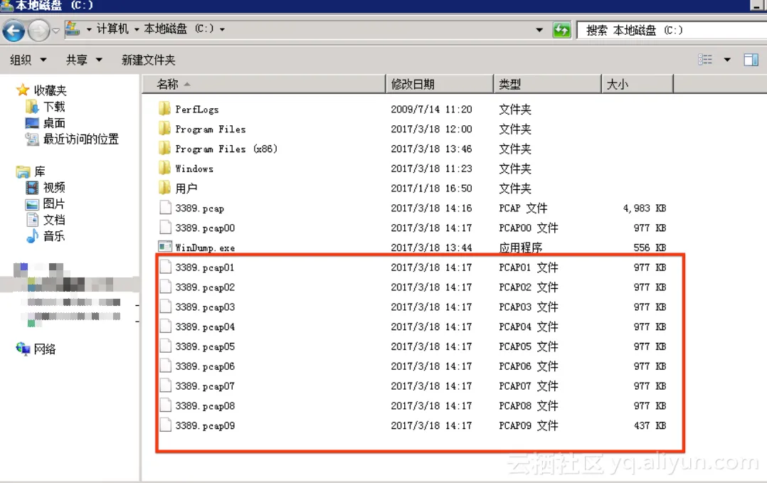Screen dimensions: 767x483
Task: Select the 3389.pcap file
Action: [x=199, y=208]
